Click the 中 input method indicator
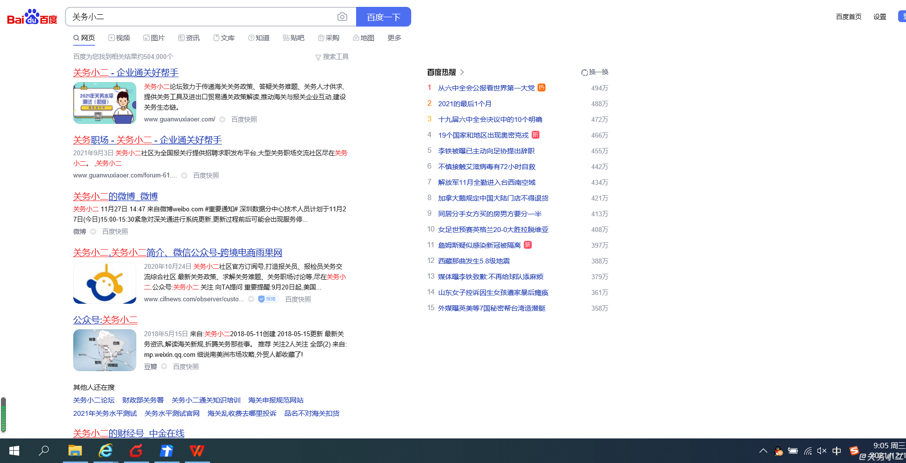 point(837,451)
